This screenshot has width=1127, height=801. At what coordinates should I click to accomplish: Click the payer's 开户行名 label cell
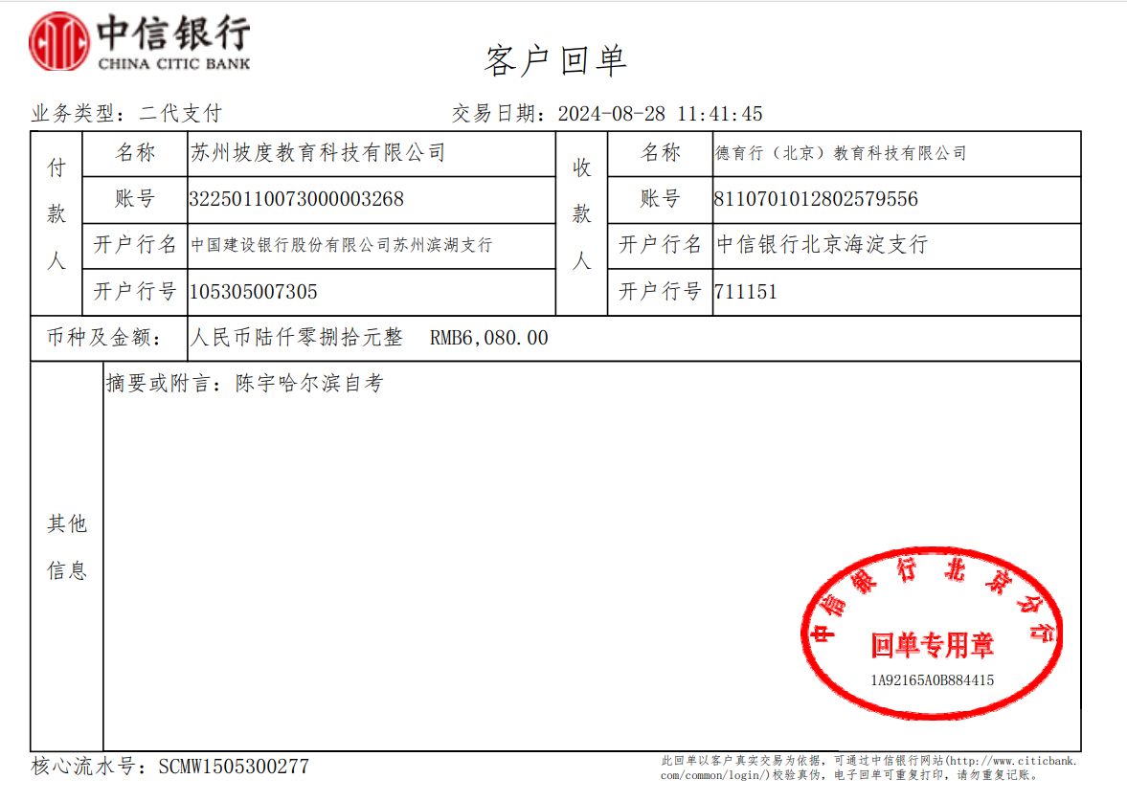coord(135,245)
